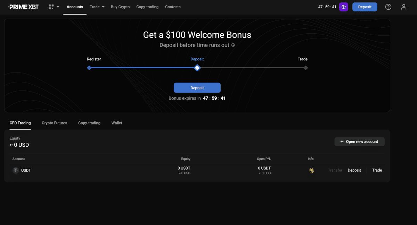The width and height of the screenshot is (417, 225).
Task: Click the 'Trade' step label above progress bar
Action: coord(303,59)
